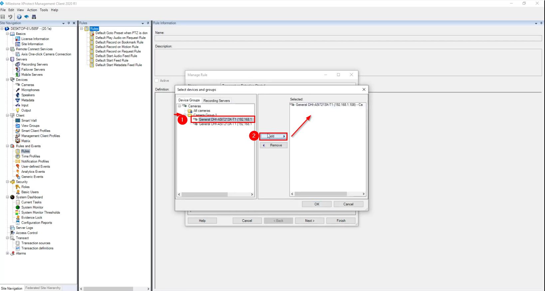Click the blue book icon in toolbar
This screenshot has height=291, width=545.
click(x=27, y=17)
